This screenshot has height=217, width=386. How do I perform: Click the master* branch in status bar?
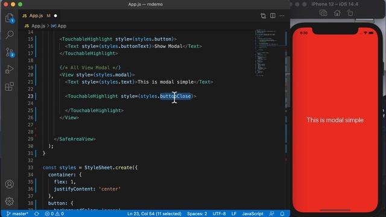click(17, 213)
